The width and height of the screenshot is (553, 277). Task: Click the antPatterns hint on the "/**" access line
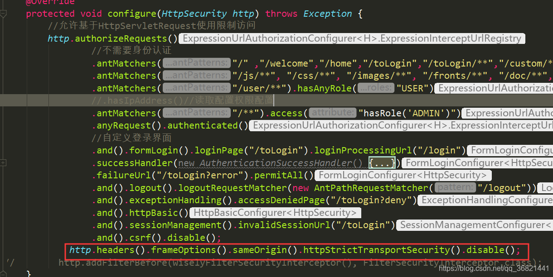click(196, 113)
